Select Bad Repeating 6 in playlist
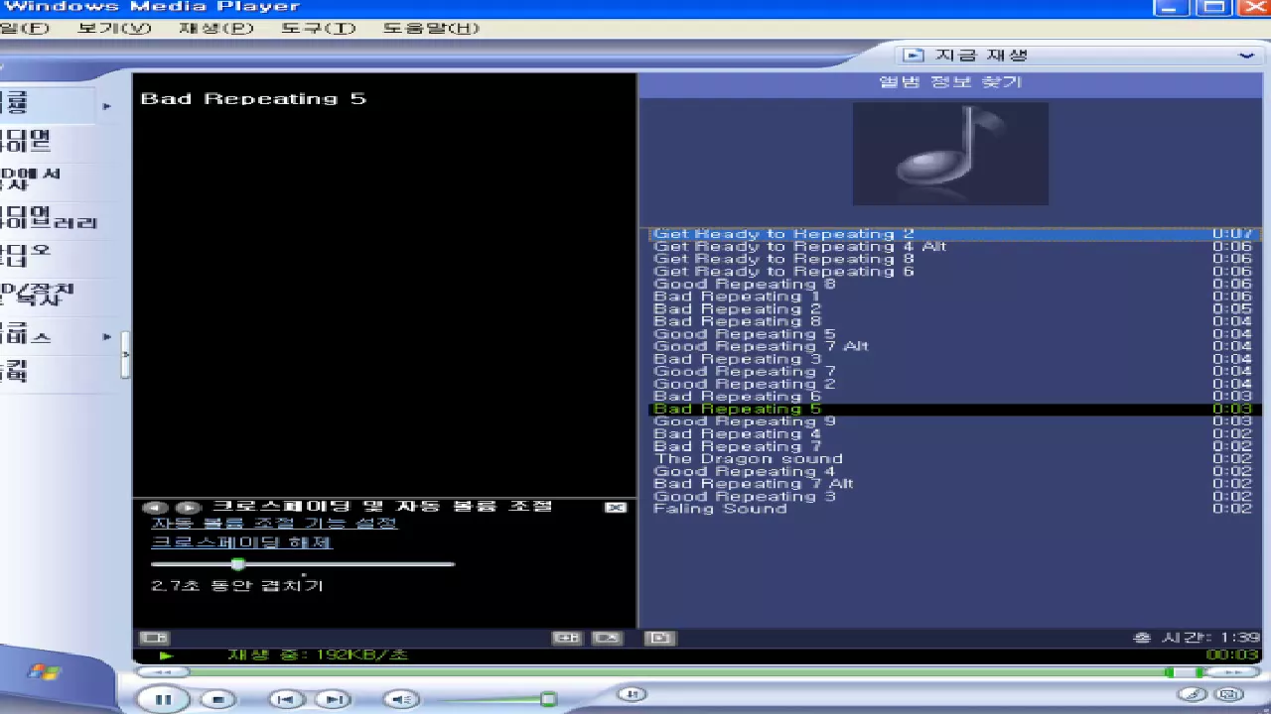This screenshot has width=1271, height=714. [x=954, y=397]
